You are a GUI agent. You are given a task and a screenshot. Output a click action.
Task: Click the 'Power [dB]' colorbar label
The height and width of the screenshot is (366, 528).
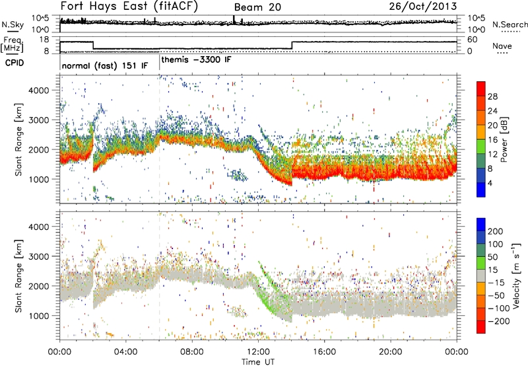point(504,139)
